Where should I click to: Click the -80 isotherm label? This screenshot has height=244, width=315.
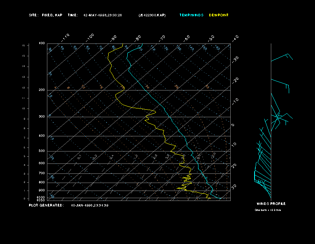(138, 38)
